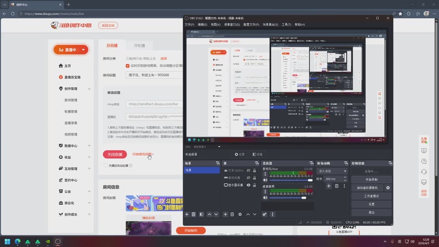Open OBS Studio from the Windows taskbar
Image resolution: width=439 pixels, height=247 pixels.
tap(58, 242)
